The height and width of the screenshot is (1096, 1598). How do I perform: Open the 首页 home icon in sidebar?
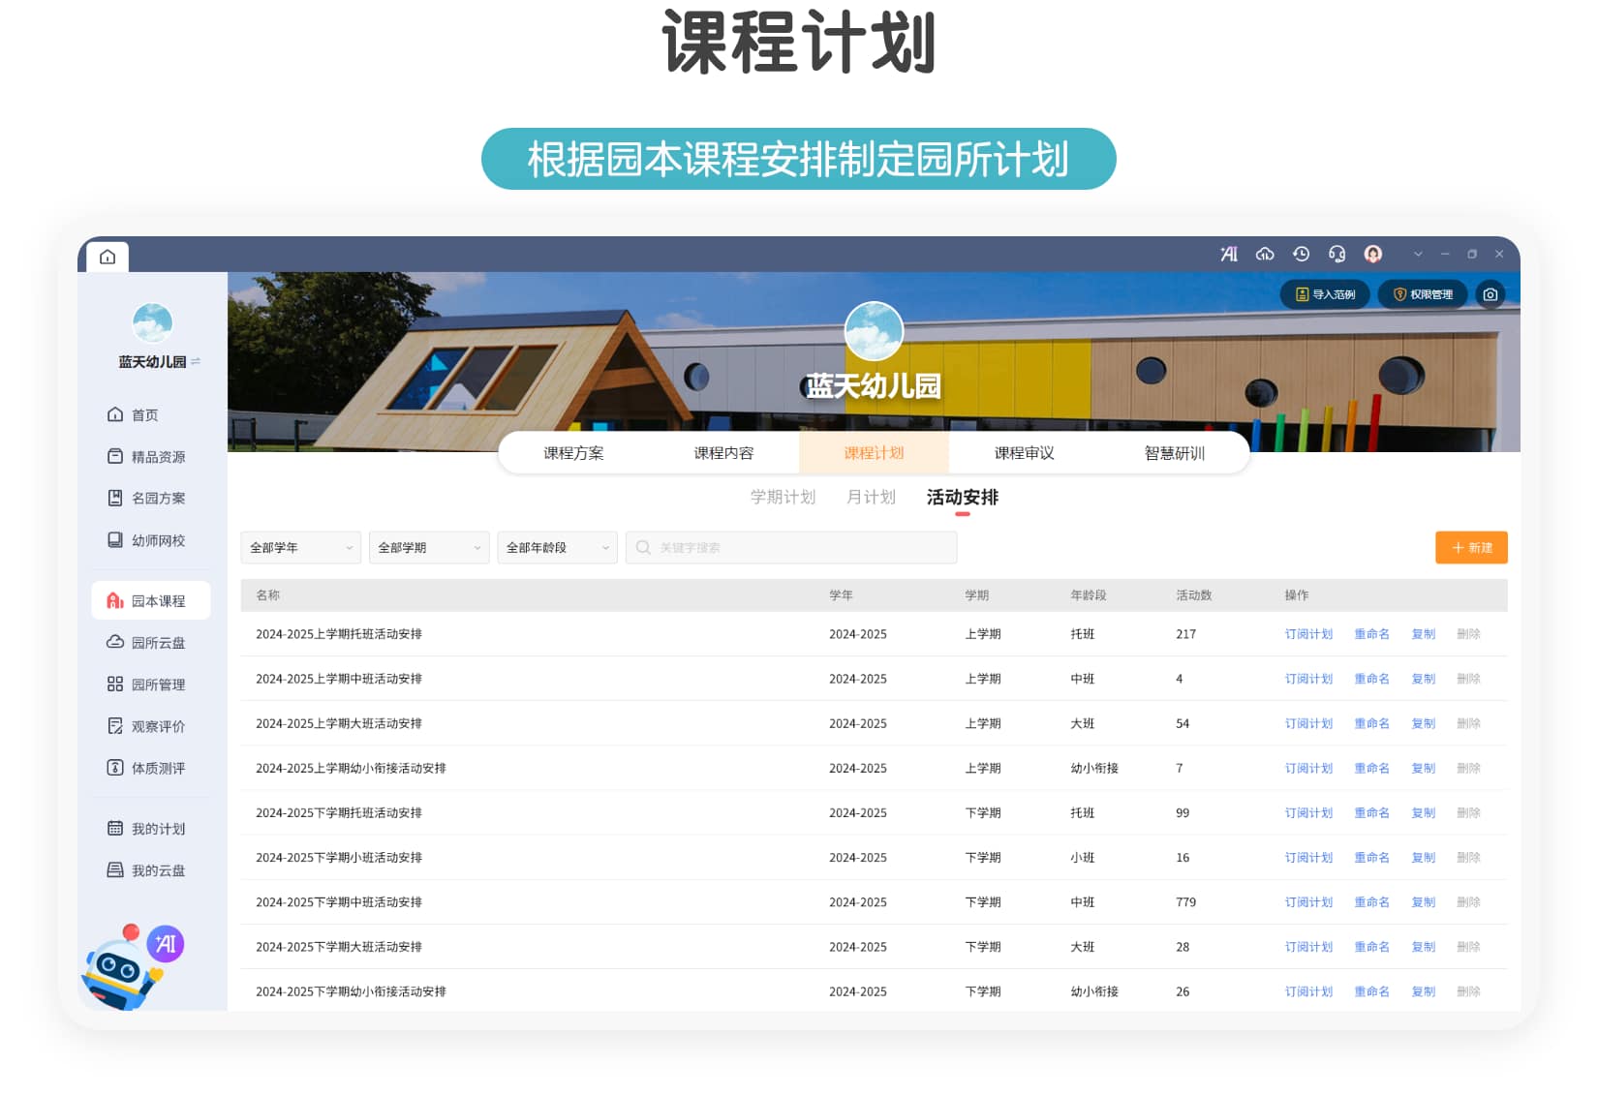pos(143,414)
